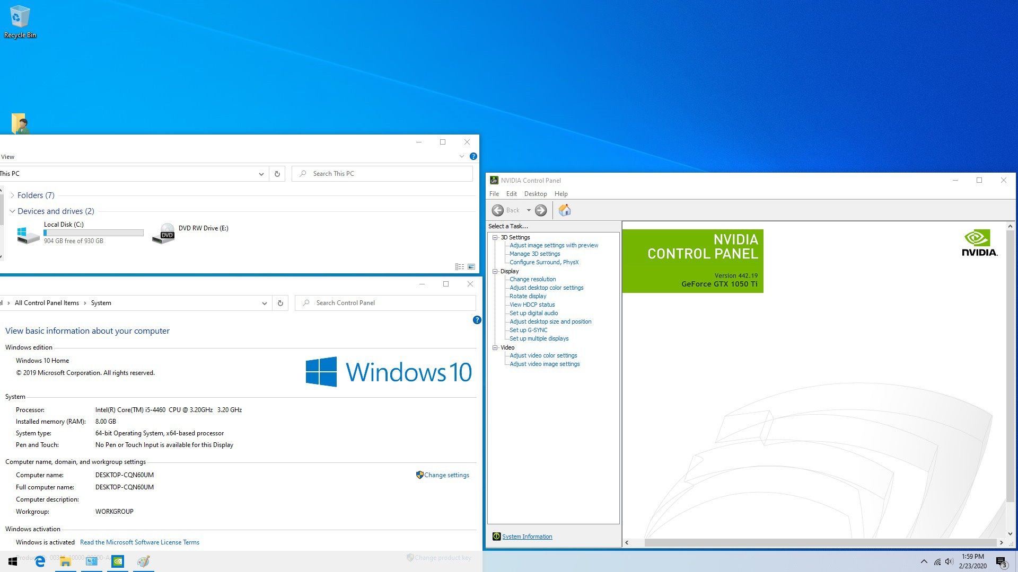Click Change settings link for computer name
The height and width of the screenshot is (572, 1018).
[x=446, y=475]
